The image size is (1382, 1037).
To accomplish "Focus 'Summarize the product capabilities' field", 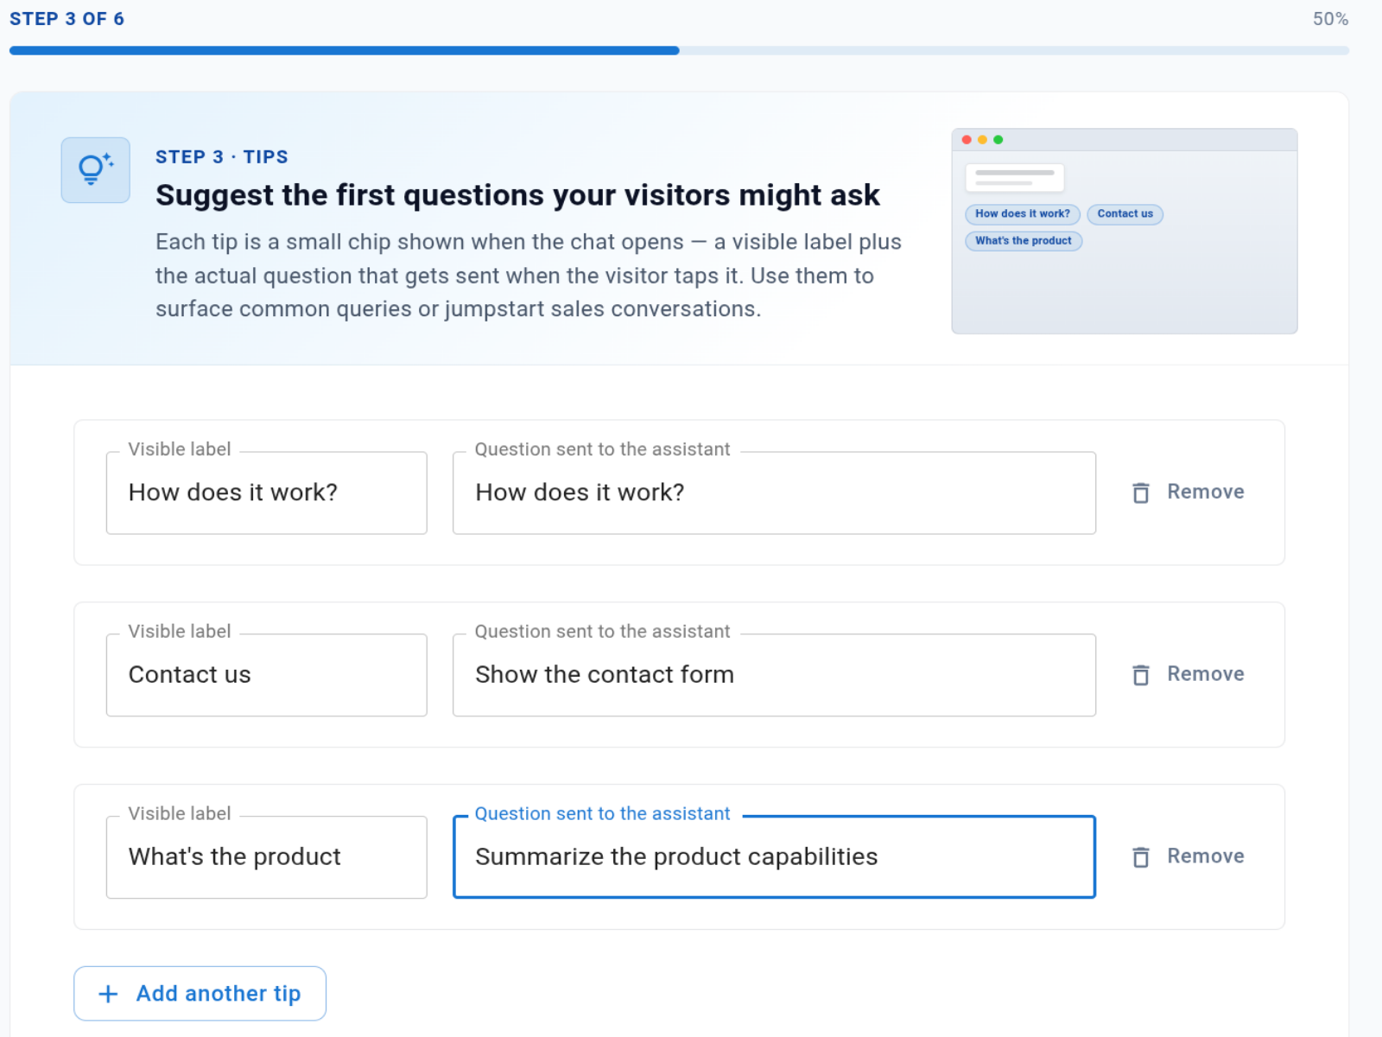I will click(774, 857).
